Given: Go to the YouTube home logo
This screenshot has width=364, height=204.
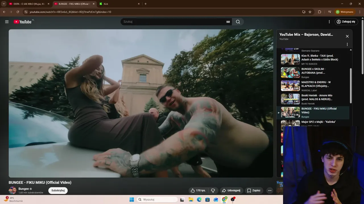Looking at the screenshot, I should pos(23,22).
